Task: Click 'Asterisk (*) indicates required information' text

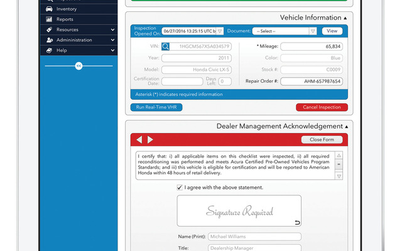Action: tap(179, 95)
